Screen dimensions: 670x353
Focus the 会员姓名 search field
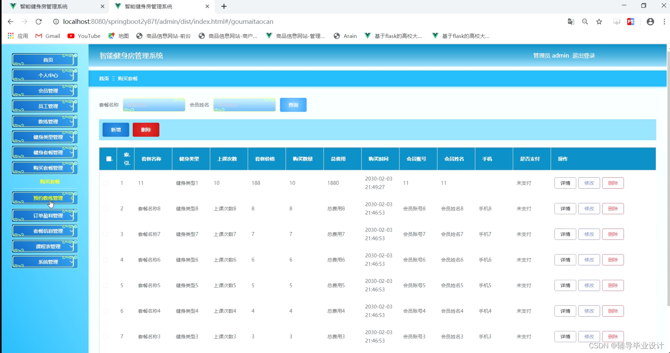[x=244, y=105]
